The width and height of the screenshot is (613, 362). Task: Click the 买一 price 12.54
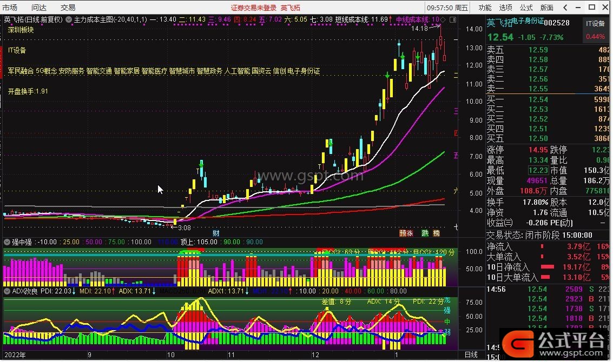click(x=538, y=99)
